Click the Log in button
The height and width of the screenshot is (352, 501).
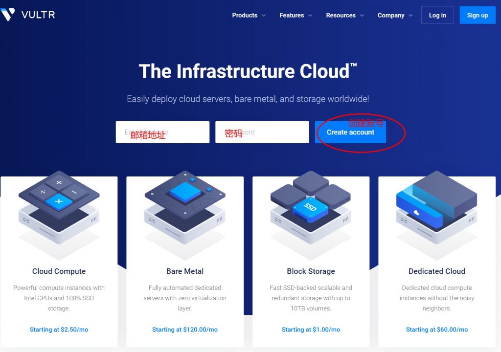point(437,15)
